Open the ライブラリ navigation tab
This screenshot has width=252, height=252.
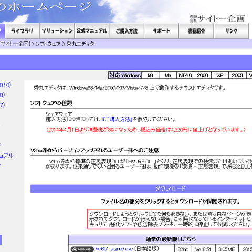click(x=22, y=31)
